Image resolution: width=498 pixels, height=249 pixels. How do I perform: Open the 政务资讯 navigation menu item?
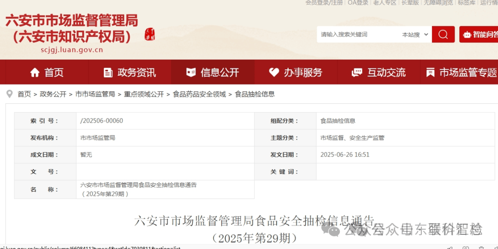point(130,73)
